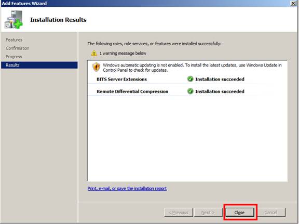The image size is (299, 224).
Task: Click the Windows automatic updating warning message
Action: (x=192, y=68)
